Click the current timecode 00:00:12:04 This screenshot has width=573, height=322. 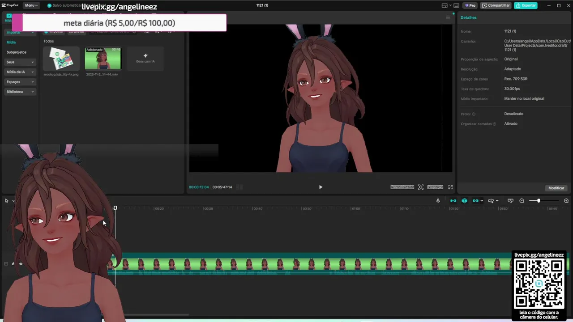click(199, 187)
